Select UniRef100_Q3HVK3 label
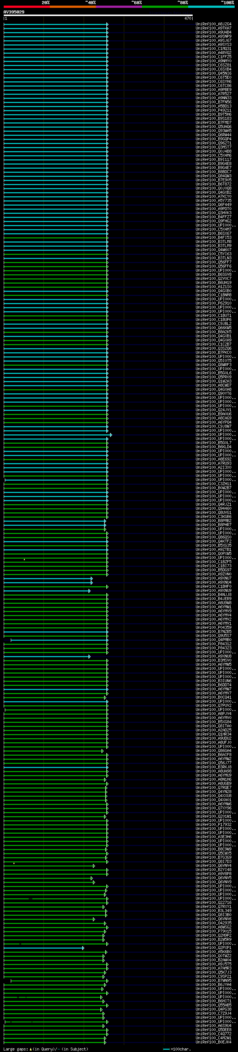Image resolution: width=238 pixels, height=1052 pixels. coord(213,213)
